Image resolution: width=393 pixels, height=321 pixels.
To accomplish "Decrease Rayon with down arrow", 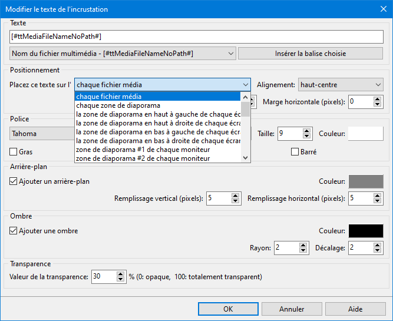I will point(303,250).
